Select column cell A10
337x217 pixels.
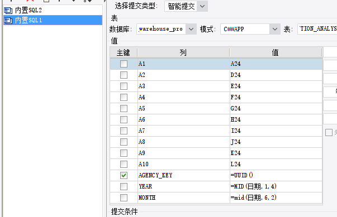pyautogui.click(x=183, y=164)
